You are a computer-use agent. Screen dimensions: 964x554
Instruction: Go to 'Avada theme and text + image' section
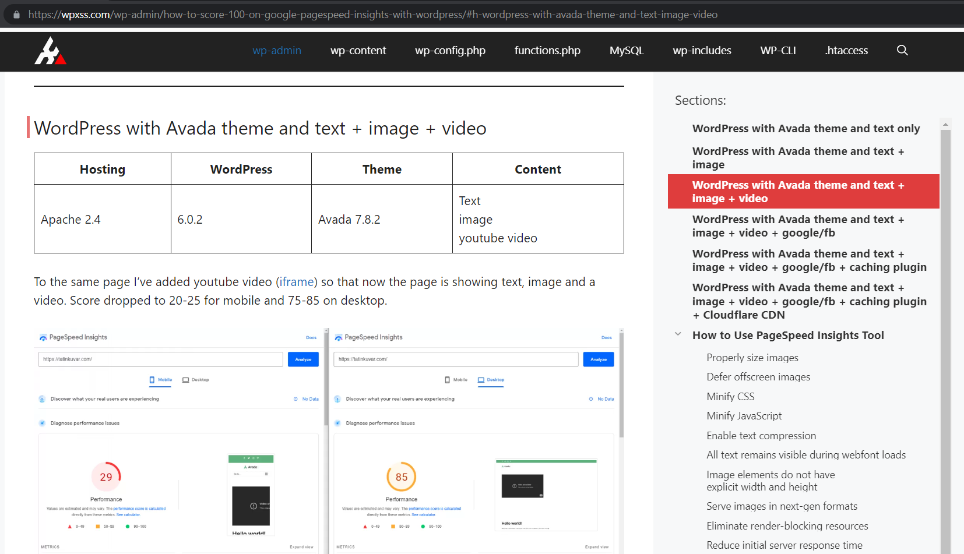point(798,158)
